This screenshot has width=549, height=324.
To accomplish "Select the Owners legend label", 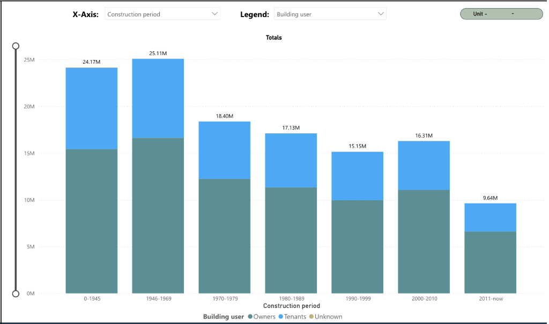I will point(264,317).
